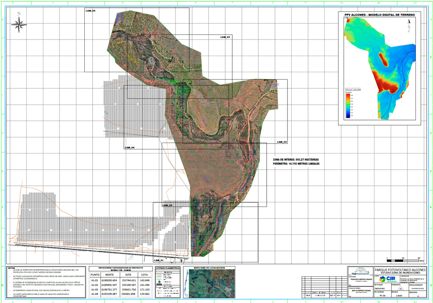Click the 'FECHA EMISION' field label

point(416,285)
